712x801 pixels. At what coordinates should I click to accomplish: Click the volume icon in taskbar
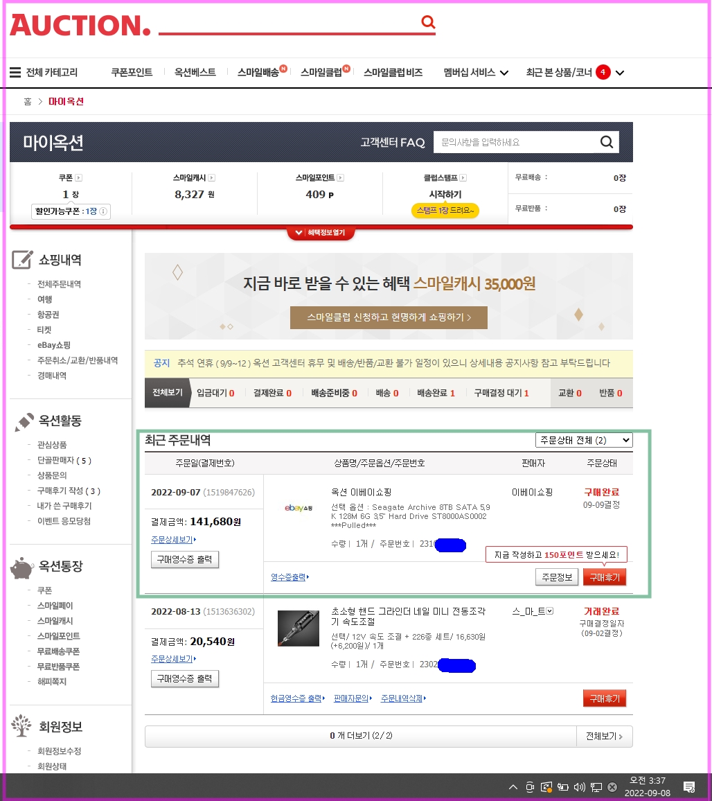tap(579, 786)
